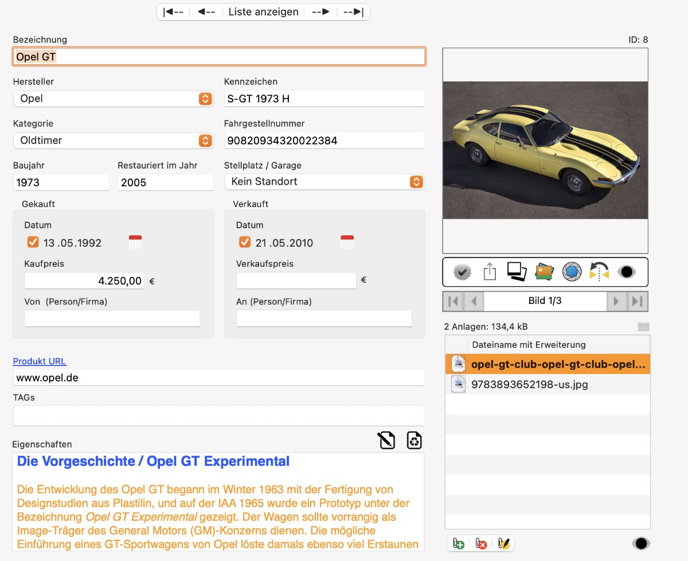Click the eye icon in image toolbar

coord(627,272)
